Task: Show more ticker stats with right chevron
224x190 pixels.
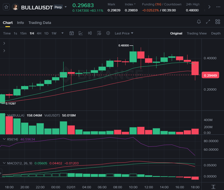Action: [x=209, y=7]
